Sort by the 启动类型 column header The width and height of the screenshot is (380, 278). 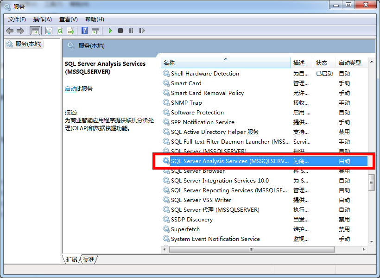pos(351,63)
